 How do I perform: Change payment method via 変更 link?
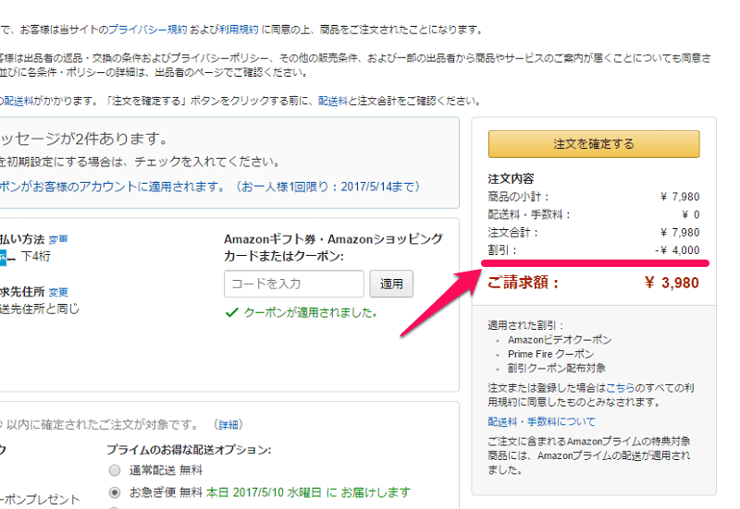click(x=58, y=240)
